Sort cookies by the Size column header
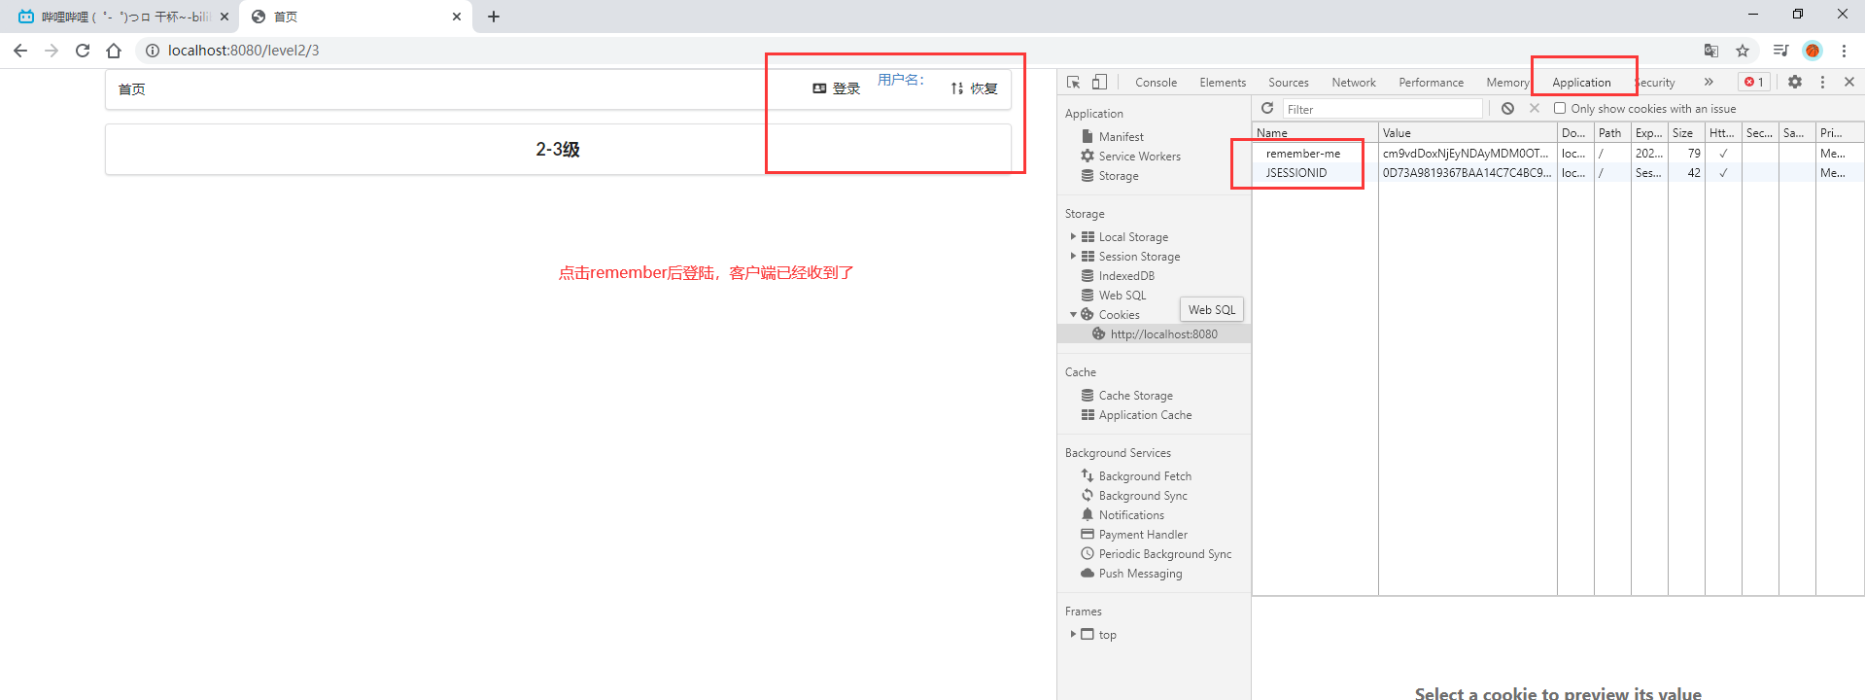The width and height of the screenshot is (1865, 700). pyautogui.click(x=1686, y=133)
